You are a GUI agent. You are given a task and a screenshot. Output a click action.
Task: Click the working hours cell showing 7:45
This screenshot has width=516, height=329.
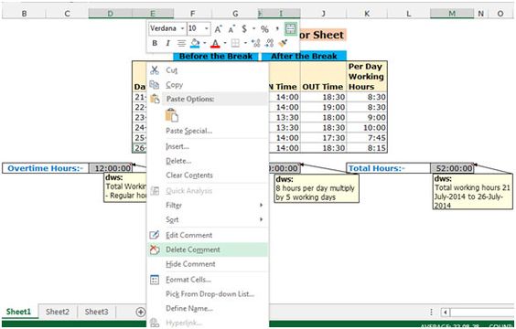(367, 138)
